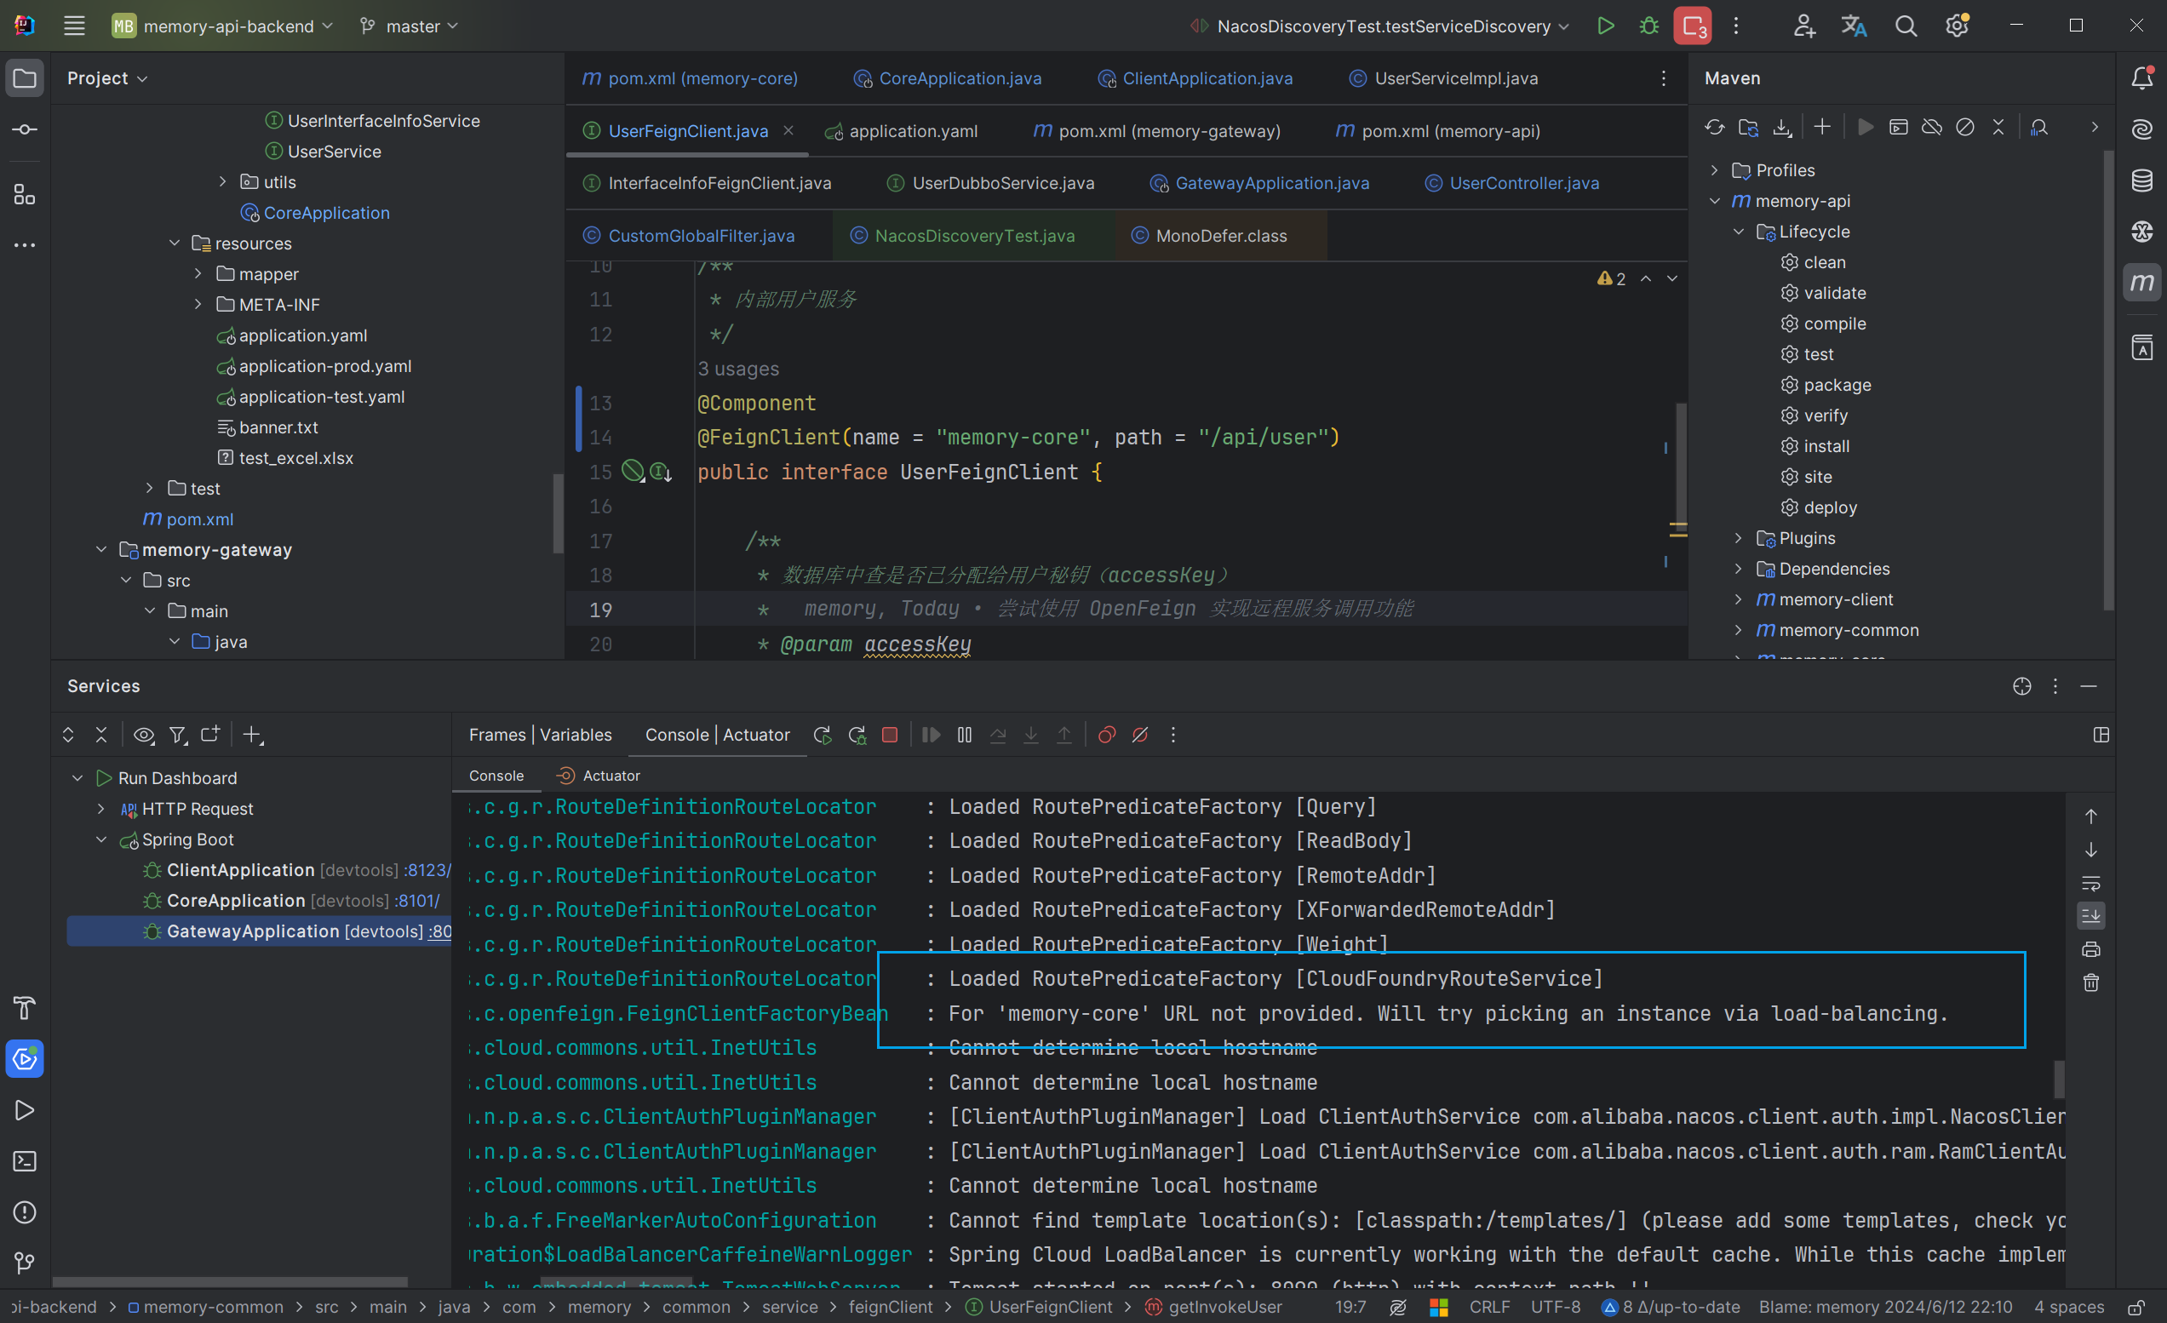The width and height of the screenshot is (2167, 1323).
Task: Open Search Everywhere magnifier icon
Action: (x=1905, y=26)
